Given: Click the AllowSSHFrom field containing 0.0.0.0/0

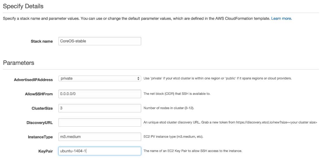Looking at the screenshot, I should point(100,94).
